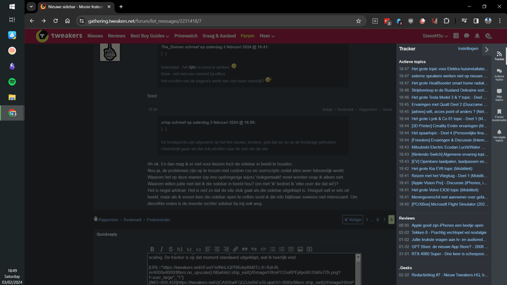Open Tracker Instellingen link
This screenshot has height=285, width=507.
pos(468,49)
